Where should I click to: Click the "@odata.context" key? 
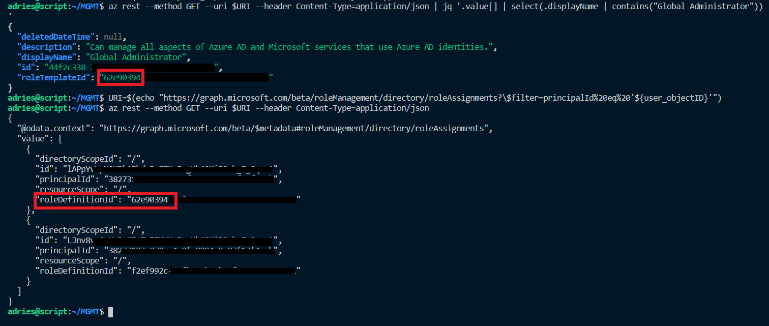[x=54, y=129]
